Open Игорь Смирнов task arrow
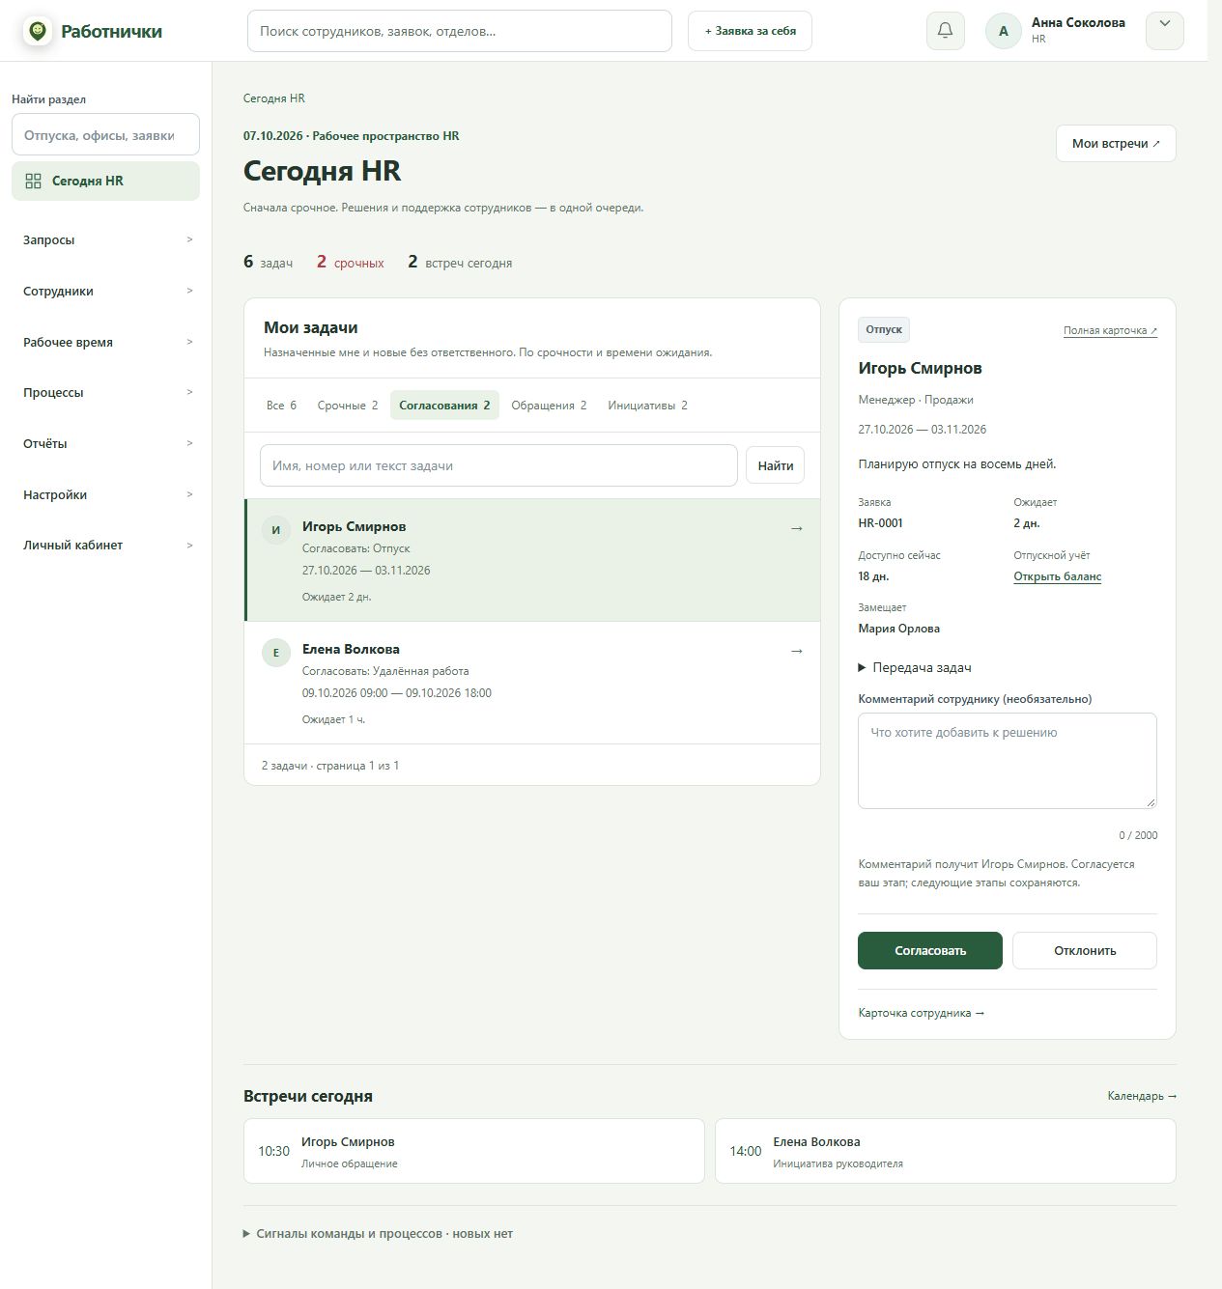The height and width of the screenshot is (1289, 1222). [797, 528]
